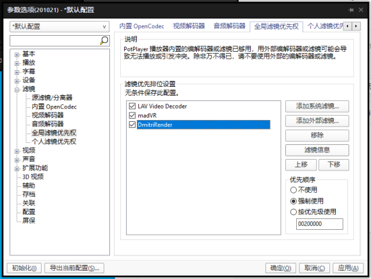Select 视频解码器 tree item
The width and height of the screenshot is (371, 279).
48,116
